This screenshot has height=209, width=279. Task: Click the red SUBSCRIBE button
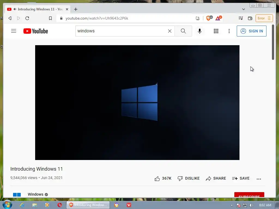(x=249, y=195)
